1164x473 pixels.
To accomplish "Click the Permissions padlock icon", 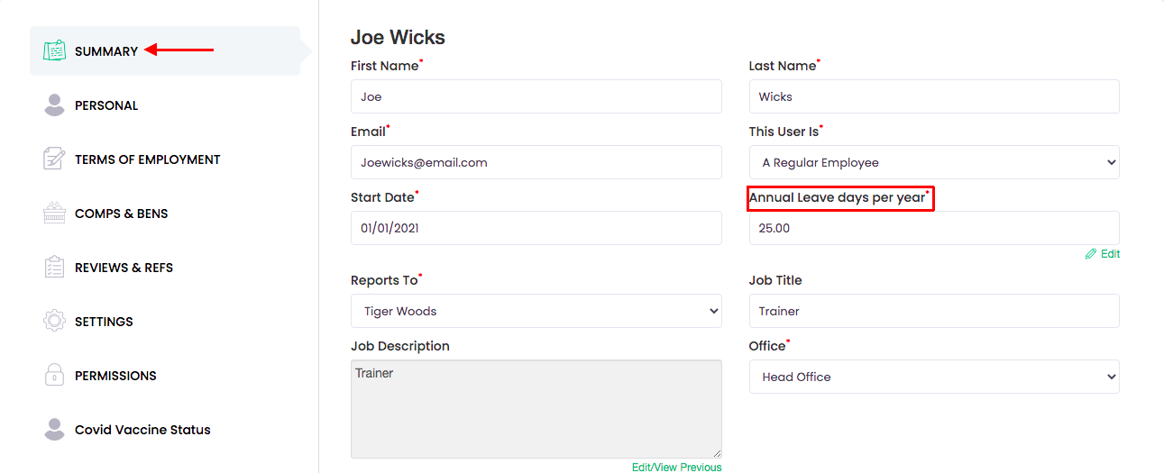I will (x=54, y=376).
